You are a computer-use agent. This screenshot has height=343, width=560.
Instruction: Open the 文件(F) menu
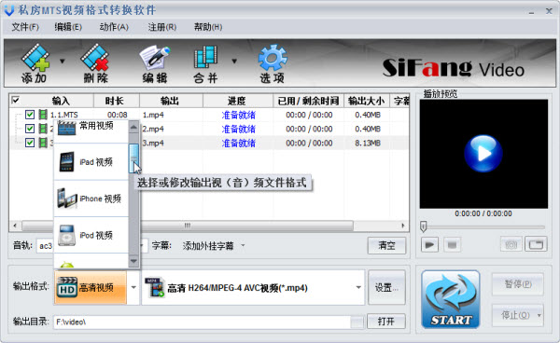point(25,27)
